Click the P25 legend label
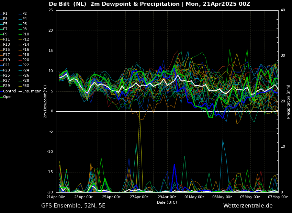Viewport: 292px width, 213px height. (x=5, y=75)
